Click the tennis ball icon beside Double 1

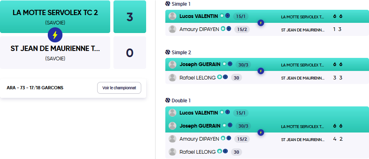(x=167, y=100)
